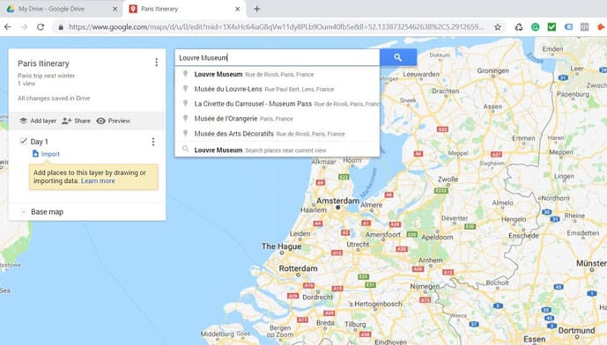
Task: Click magnifier icon in last suggestion row
Action: pos(185,150)
